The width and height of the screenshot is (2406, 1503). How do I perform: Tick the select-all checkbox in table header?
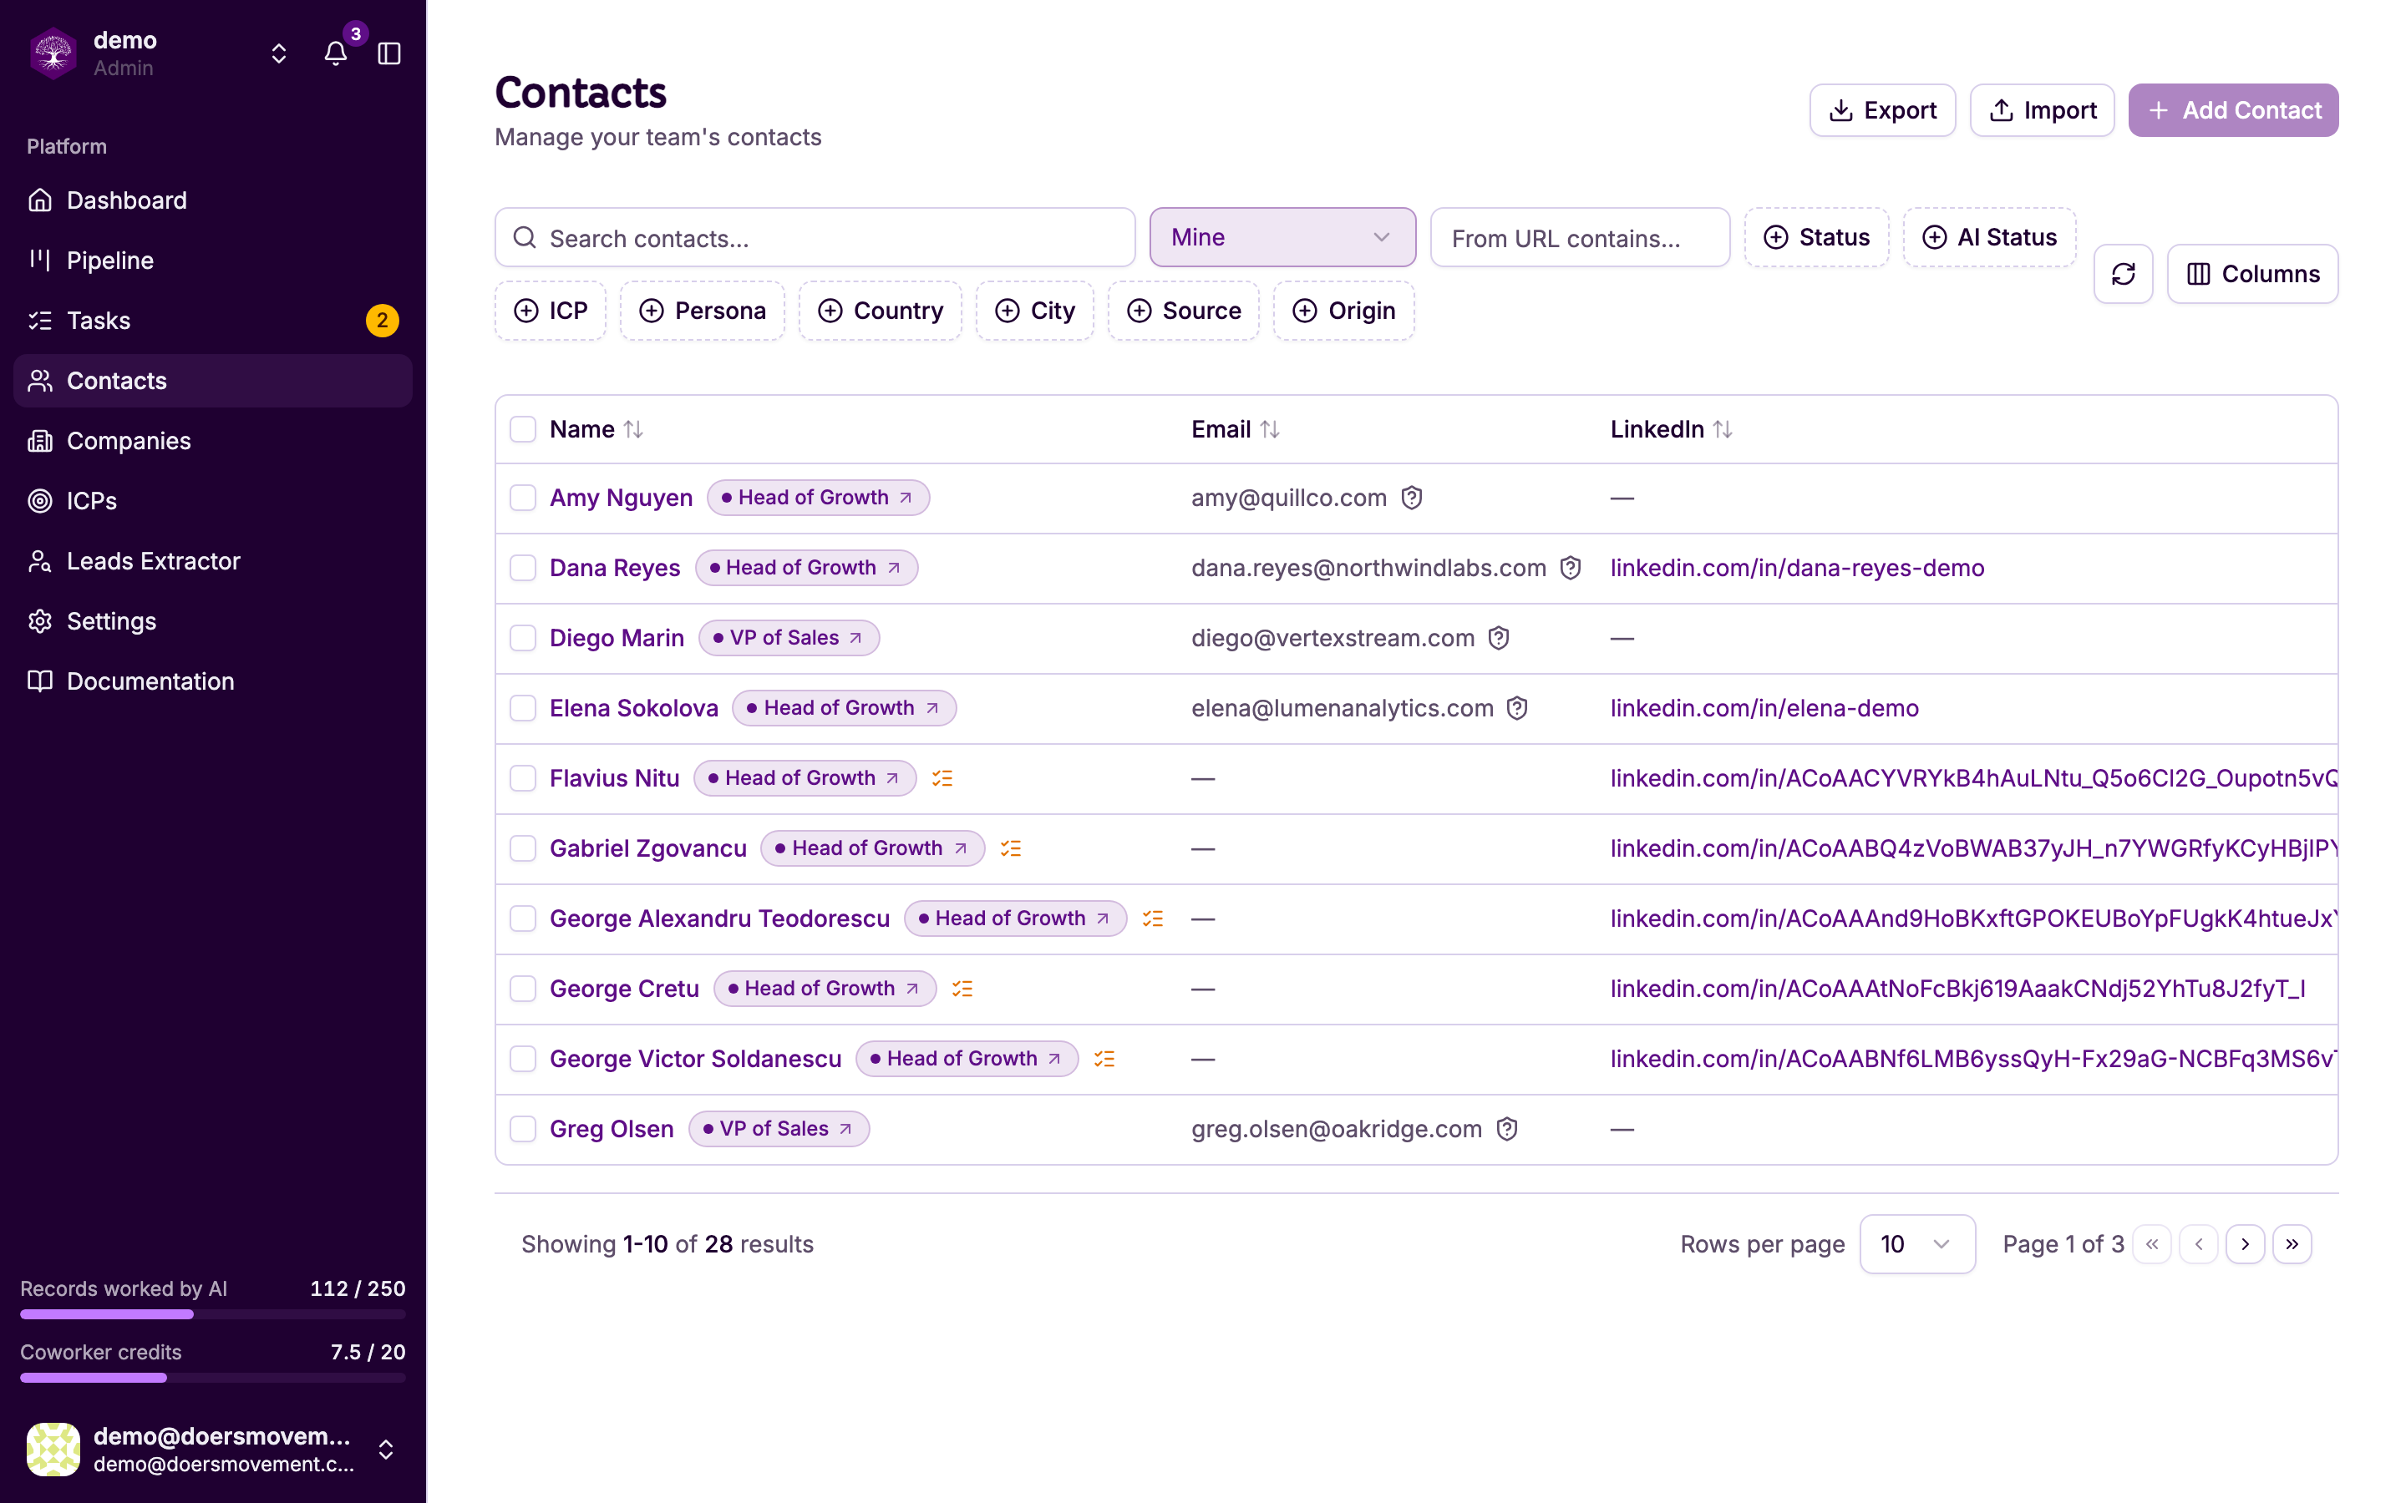[523, 429]
